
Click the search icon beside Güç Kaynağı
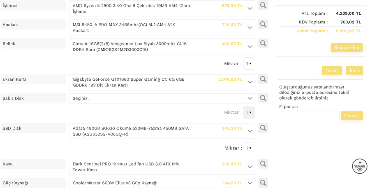tap(263, 183)
